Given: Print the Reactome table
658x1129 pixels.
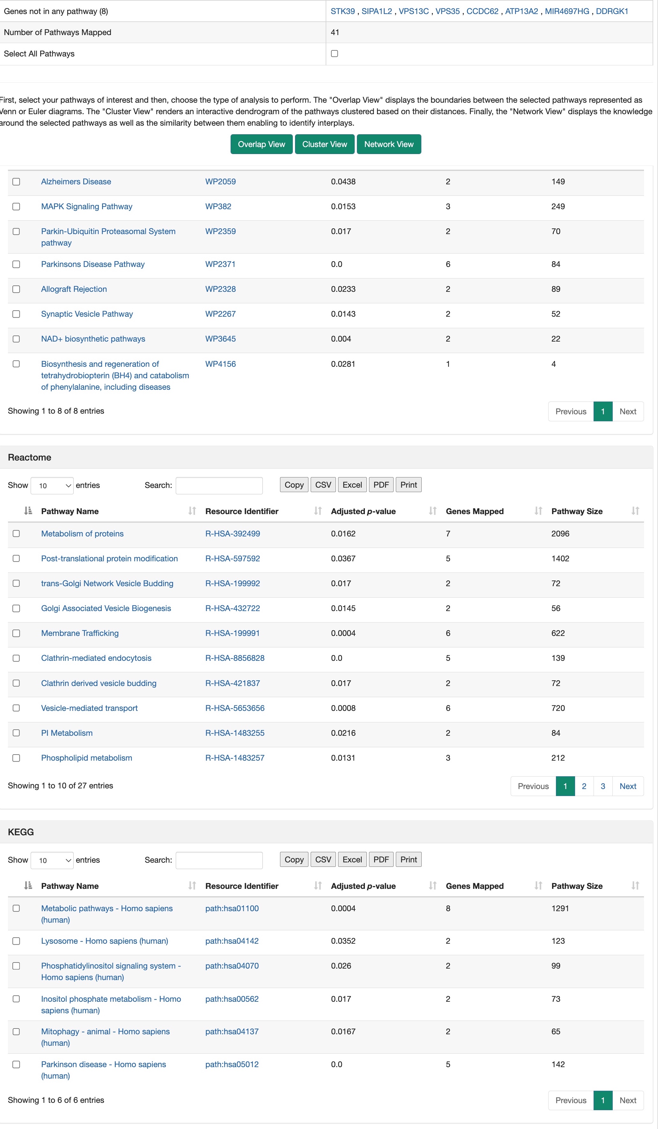Looking at the screenshot, I should pyautogui.click(x=409, y=485).
